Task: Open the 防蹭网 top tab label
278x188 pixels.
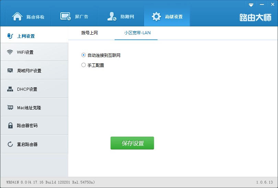Action: point(127,17)
